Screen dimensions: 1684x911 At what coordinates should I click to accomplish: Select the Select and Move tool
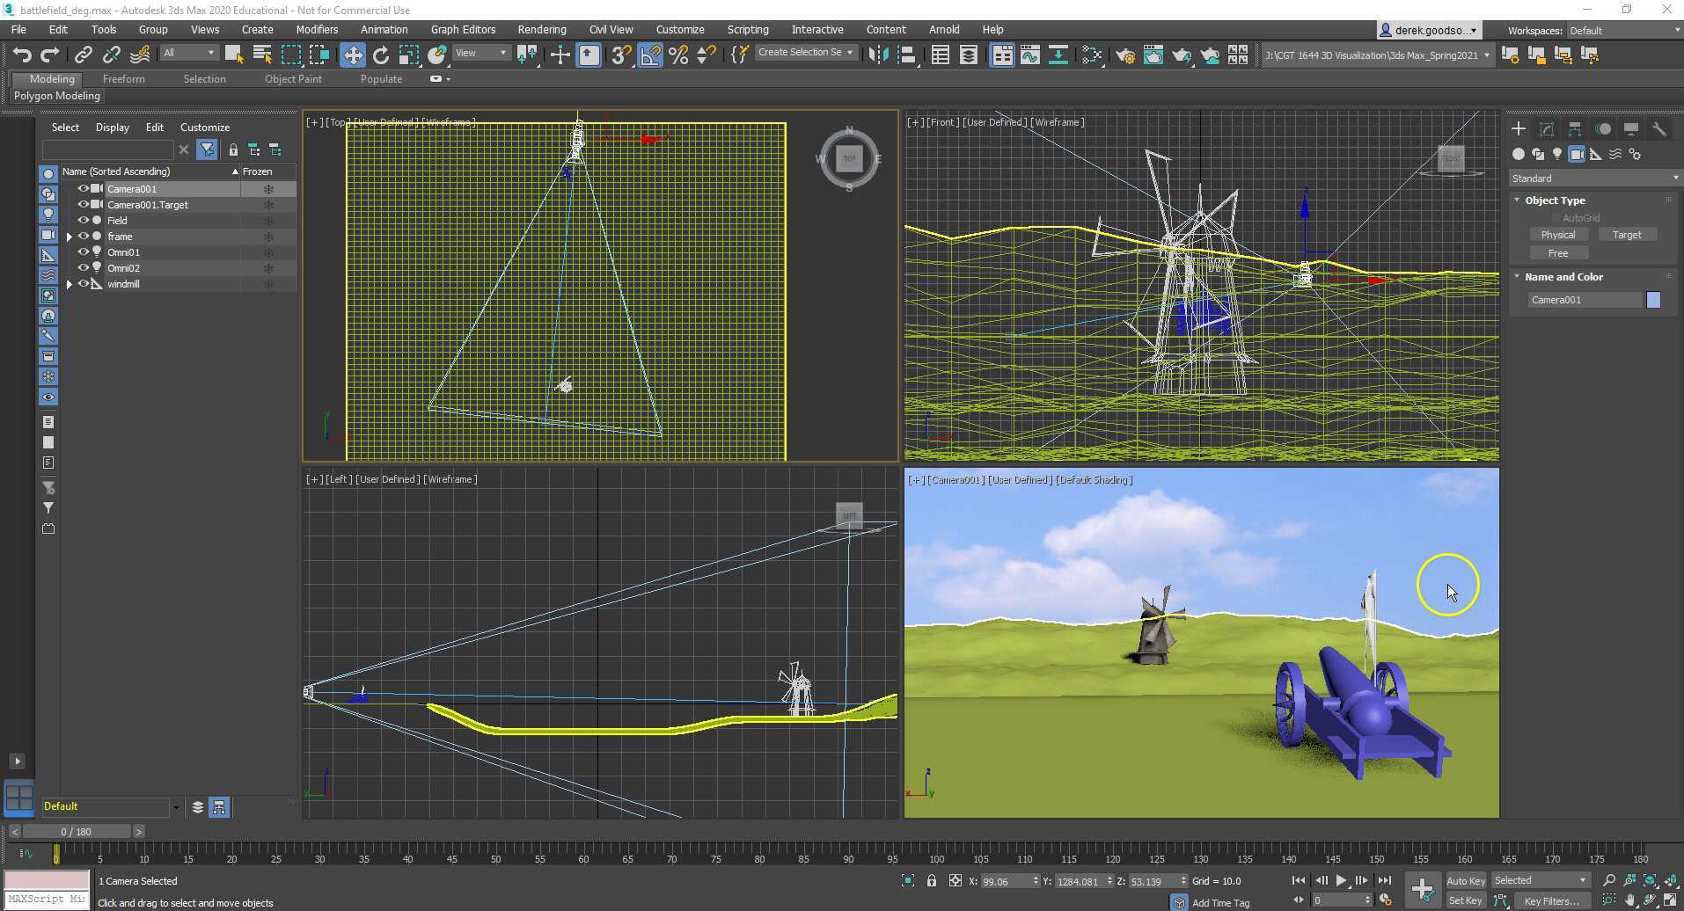[352, 55]
